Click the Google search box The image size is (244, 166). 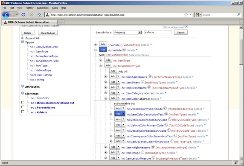(219, 15)
